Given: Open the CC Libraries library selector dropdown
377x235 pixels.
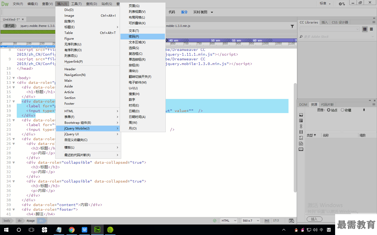Looking at the screenshot, I should 330,29.
